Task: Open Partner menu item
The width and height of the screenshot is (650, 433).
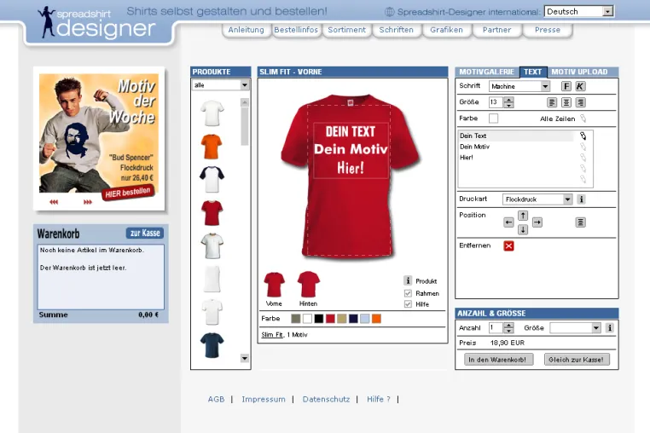Action: pyautogui.click(x=496, y=30)
